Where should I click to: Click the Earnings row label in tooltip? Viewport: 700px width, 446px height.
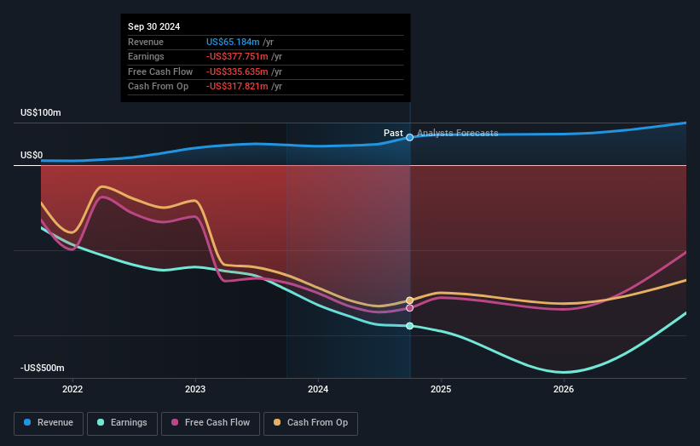click(146, 56)
